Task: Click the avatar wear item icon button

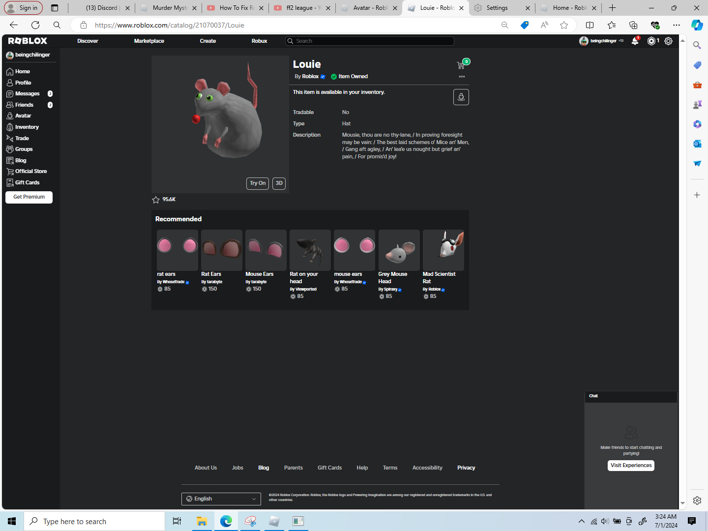Action: point(461,97)
